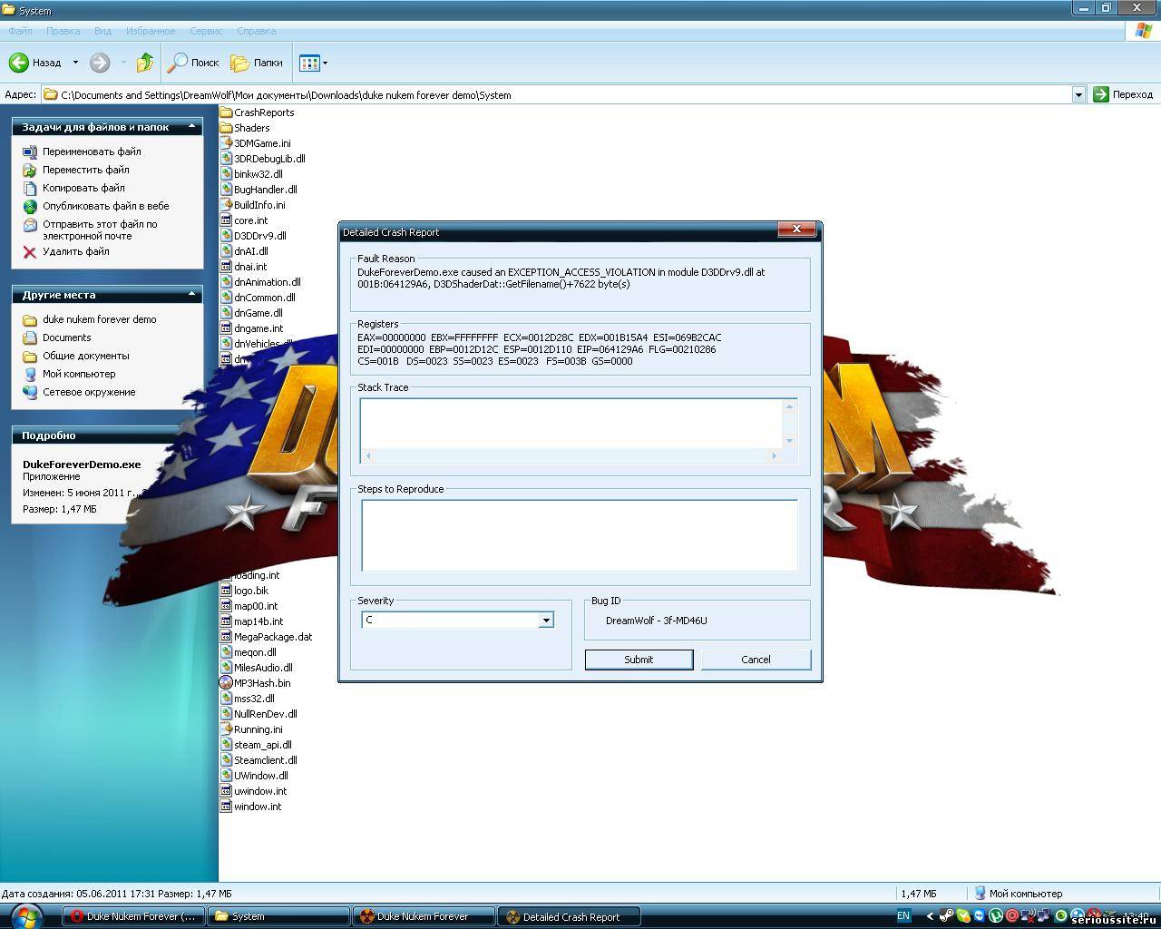This screenshot has width=1161, height=929.
Task: Click Переместить файл link
Action: (85, 170)
